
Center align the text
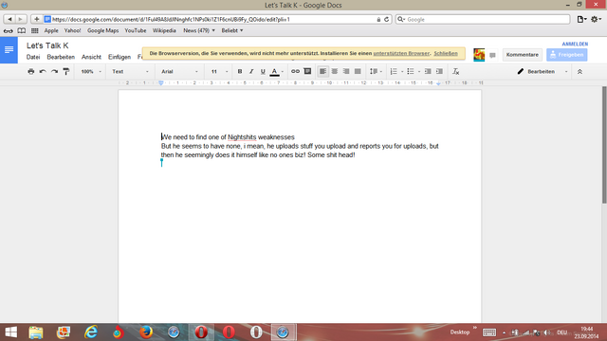(x=335, y=72)
